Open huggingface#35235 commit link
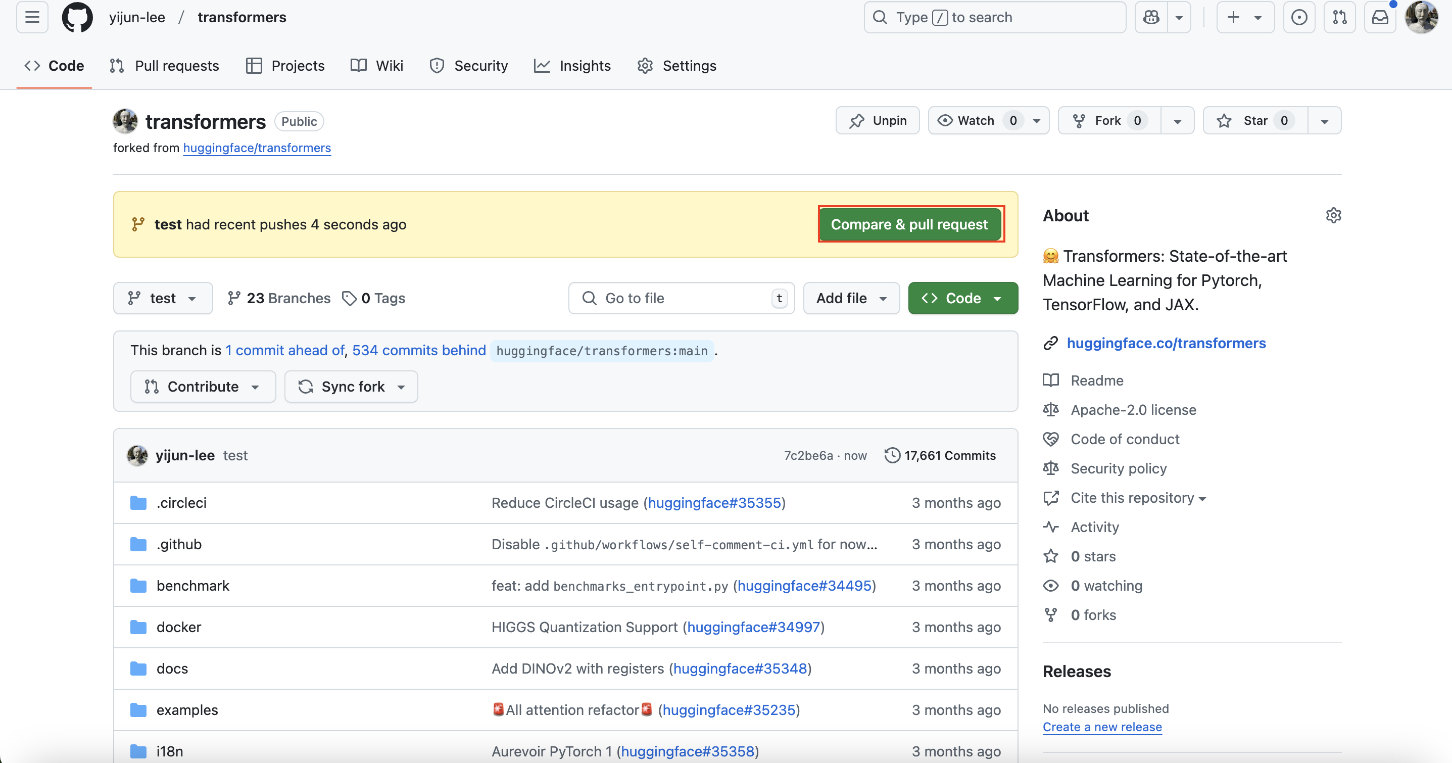Viewport: 1452px width, 763px height. pyautogui.click(x=729, y=710)
